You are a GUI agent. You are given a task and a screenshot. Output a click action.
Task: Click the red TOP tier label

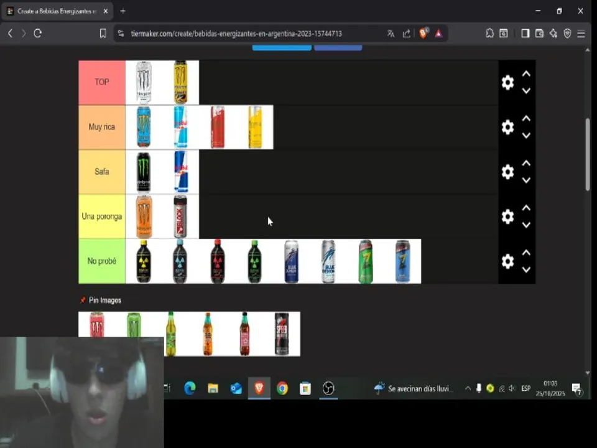(101, 82)
